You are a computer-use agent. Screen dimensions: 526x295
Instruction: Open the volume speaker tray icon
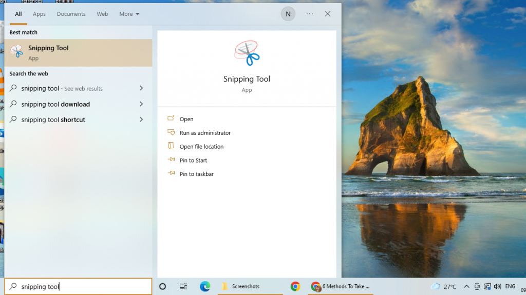pos(497,286)
